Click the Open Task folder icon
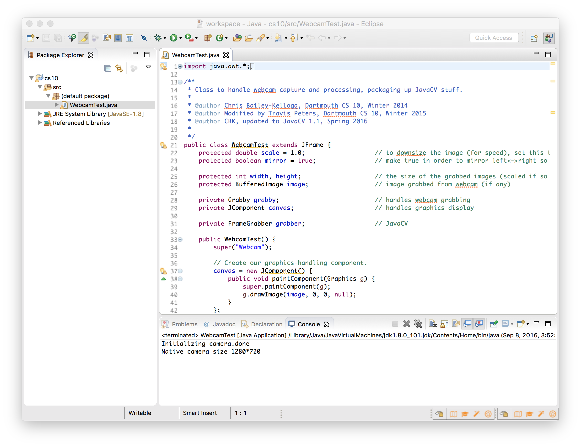The width and height of the screenshot is (581, 447). coord(249,38)
